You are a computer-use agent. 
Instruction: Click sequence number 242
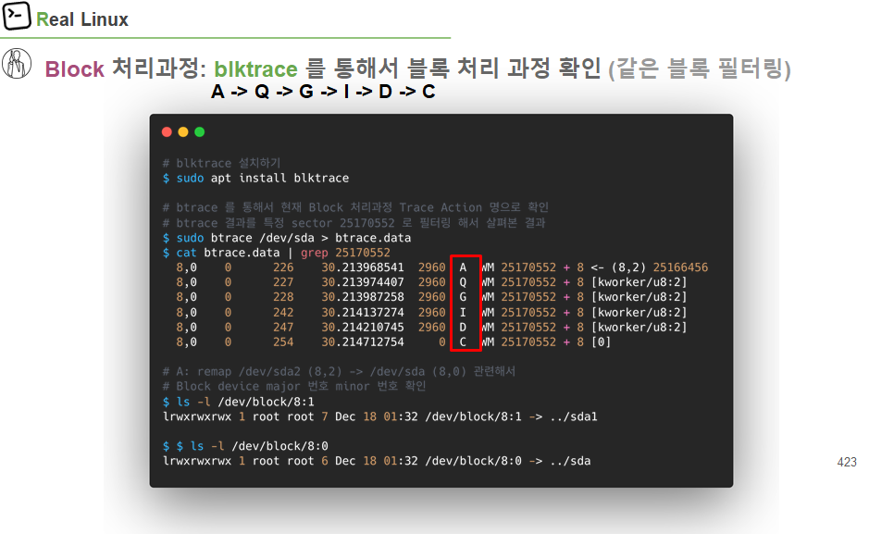(283, 313)
